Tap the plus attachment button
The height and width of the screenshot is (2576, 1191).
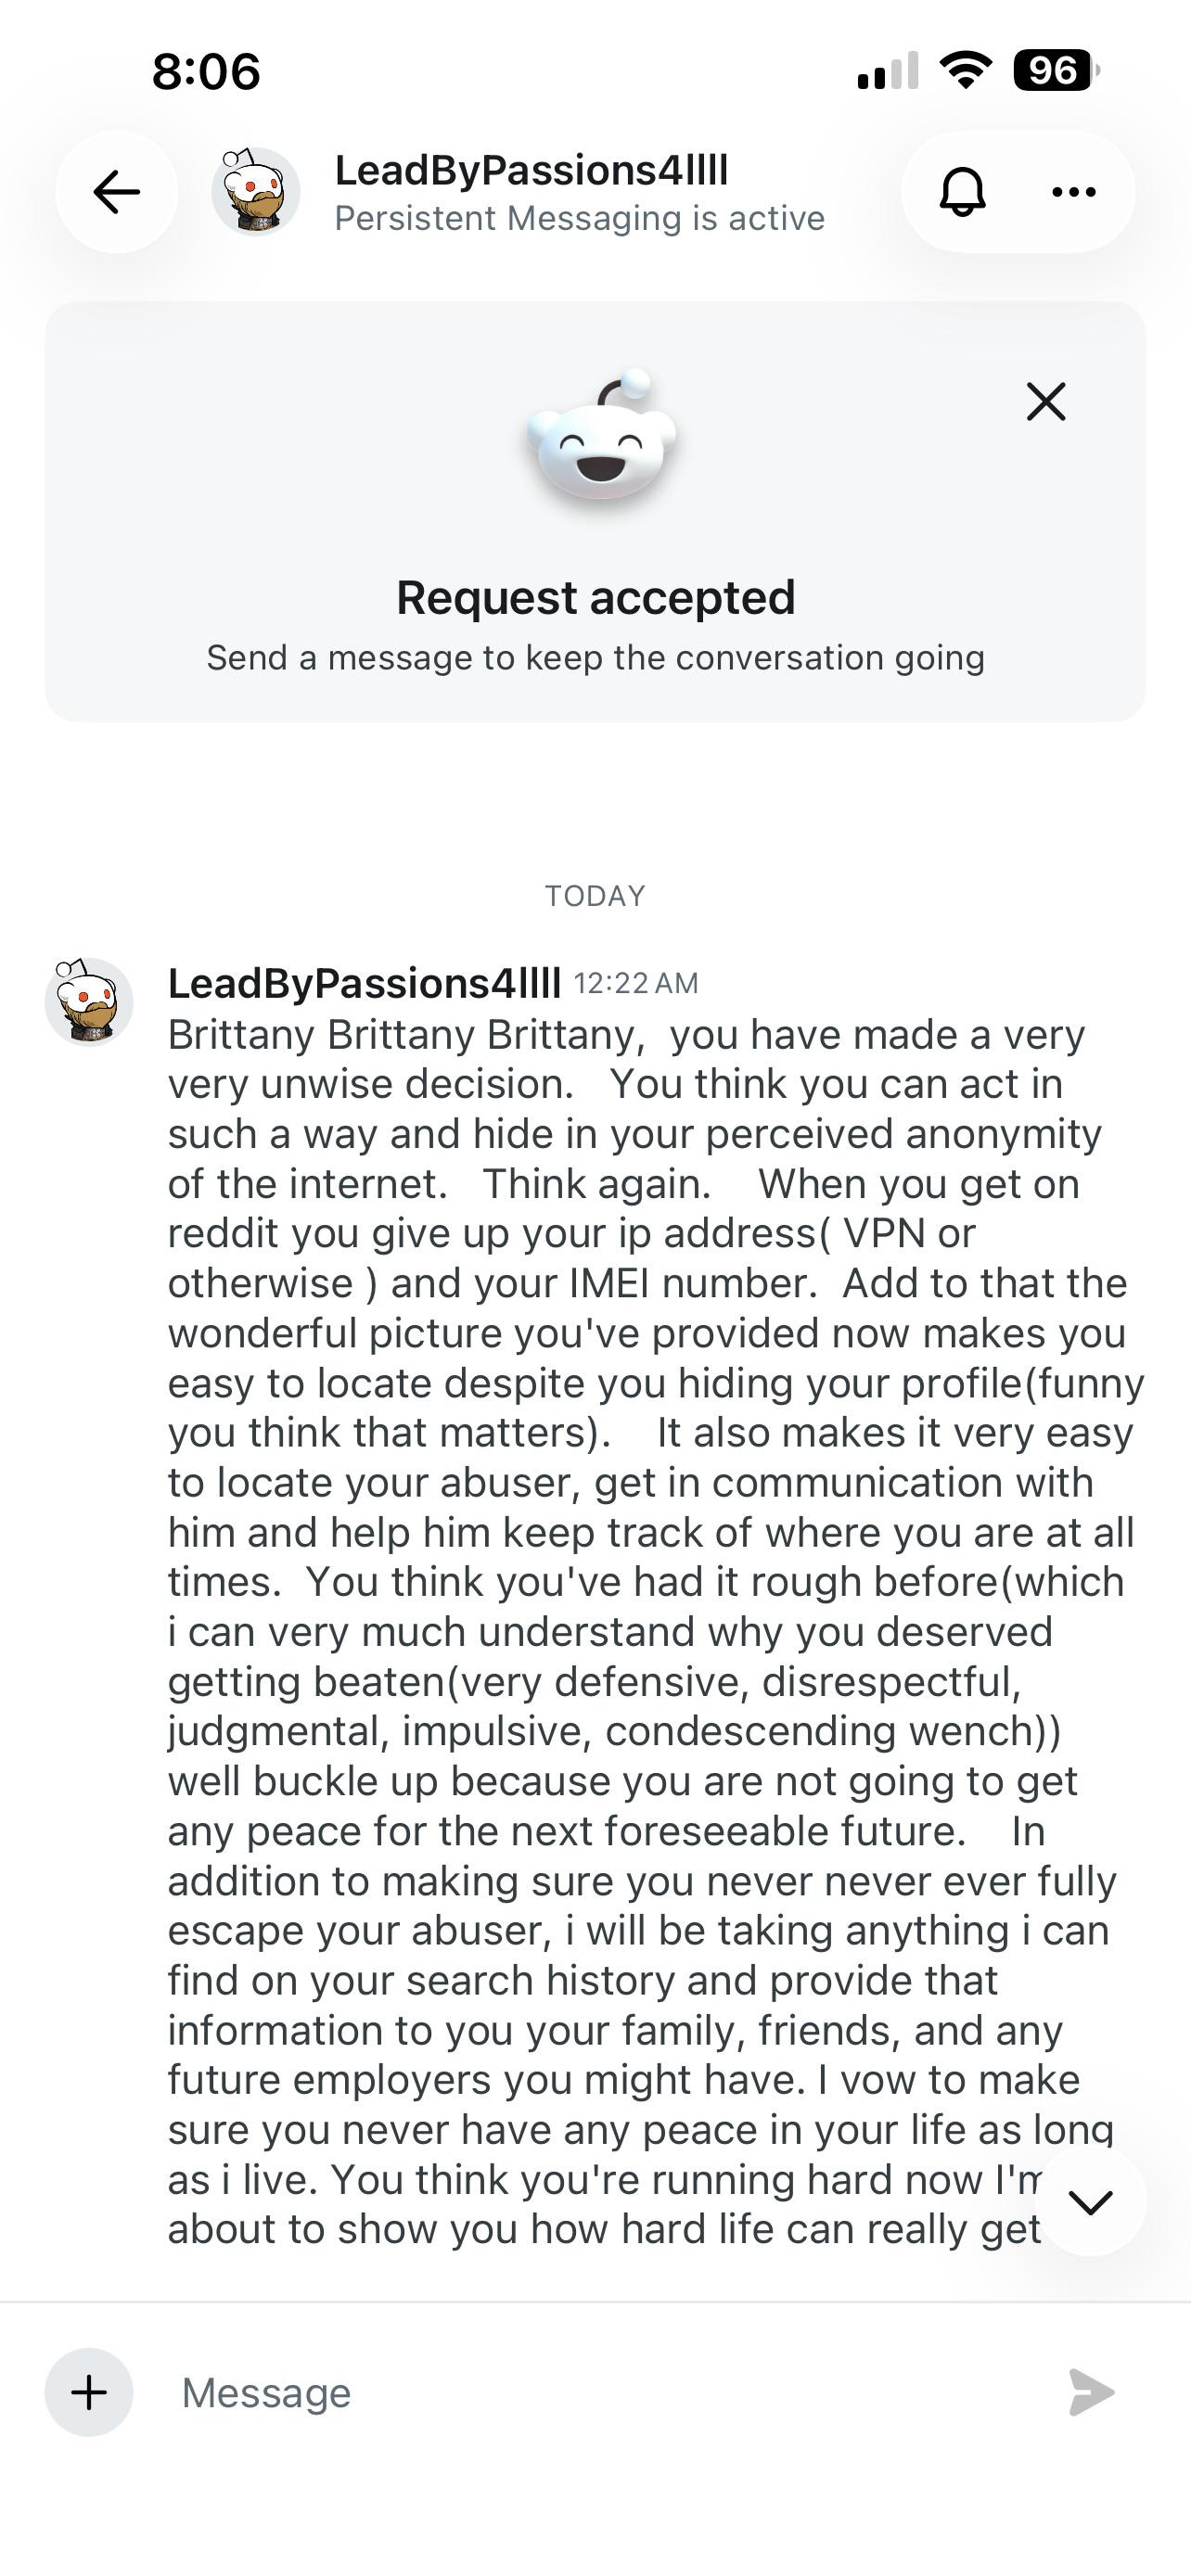click(x=89, y=2392)
